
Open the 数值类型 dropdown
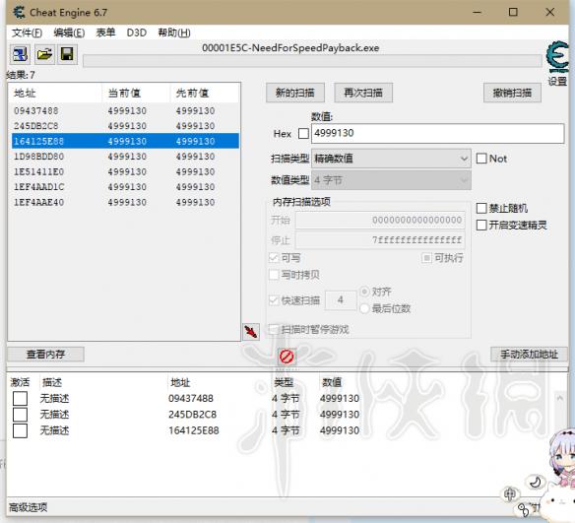pos(391,180)
